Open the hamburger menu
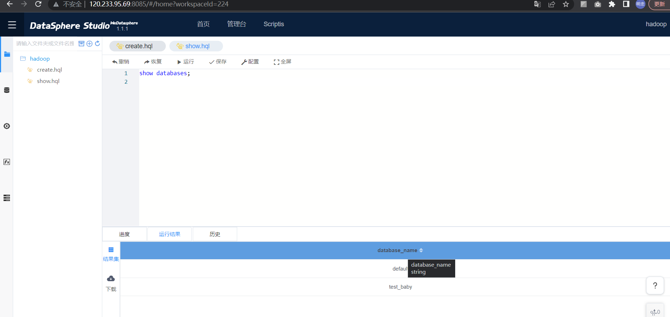Image resolution: width=670 pixels, height=317 pixels. [12, 25]
